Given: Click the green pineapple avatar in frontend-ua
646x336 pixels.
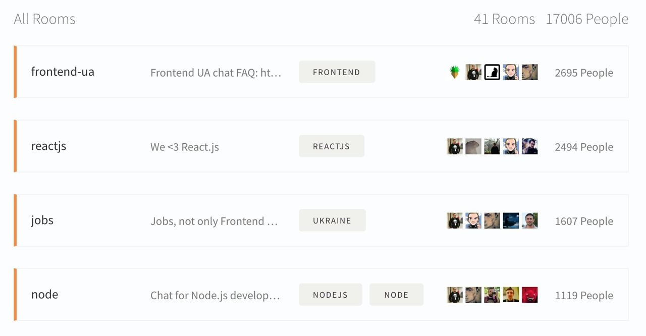Looking at the screenshot, I should [x=455, y=72].
